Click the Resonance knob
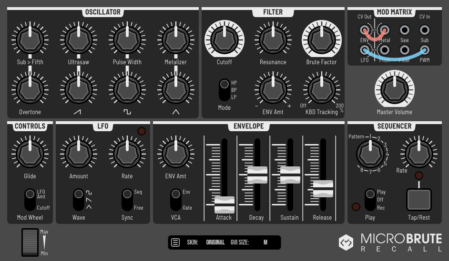This screenshot has width=449, height=261. click(273, 39)
